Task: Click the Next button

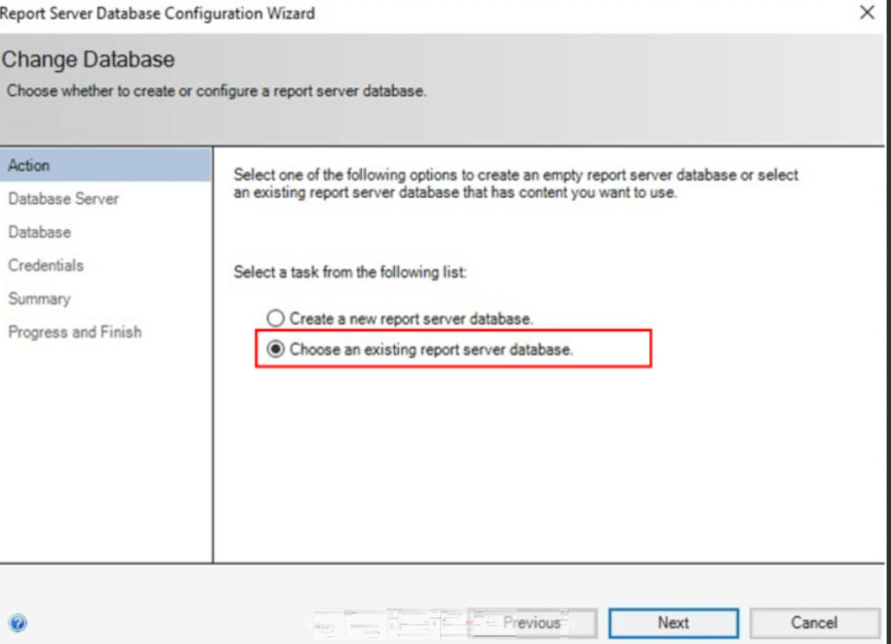Action: click(673, 622)
